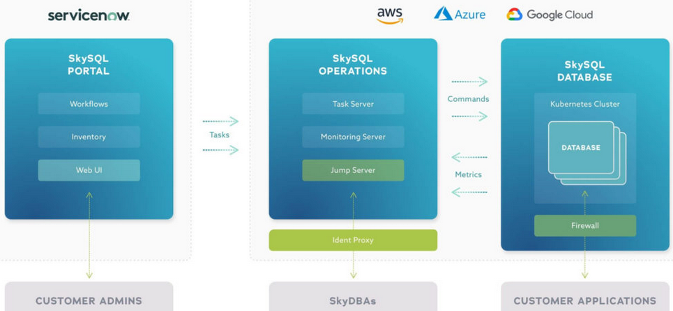Viewport: 673px width, 311px height.
Task: Click the Google Cloud logo
Action: pos(550,15)
